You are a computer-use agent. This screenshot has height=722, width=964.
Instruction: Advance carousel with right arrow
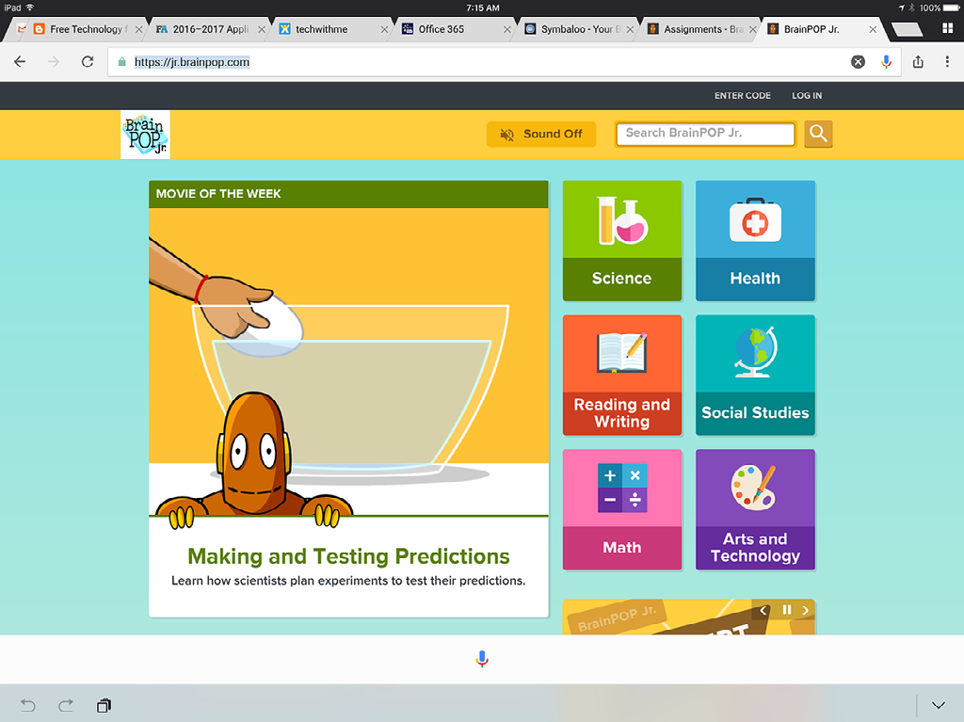click(806, 610)
